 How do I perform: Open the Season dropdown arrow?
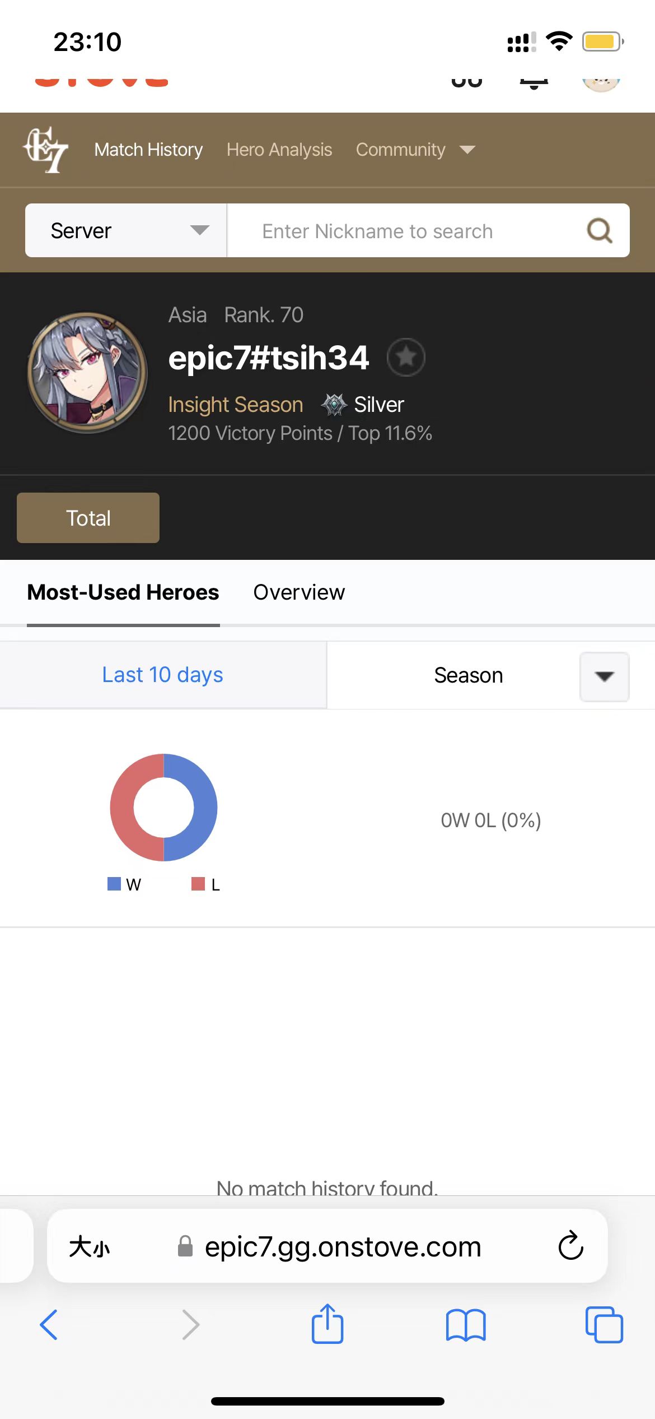tap(605, 676)
